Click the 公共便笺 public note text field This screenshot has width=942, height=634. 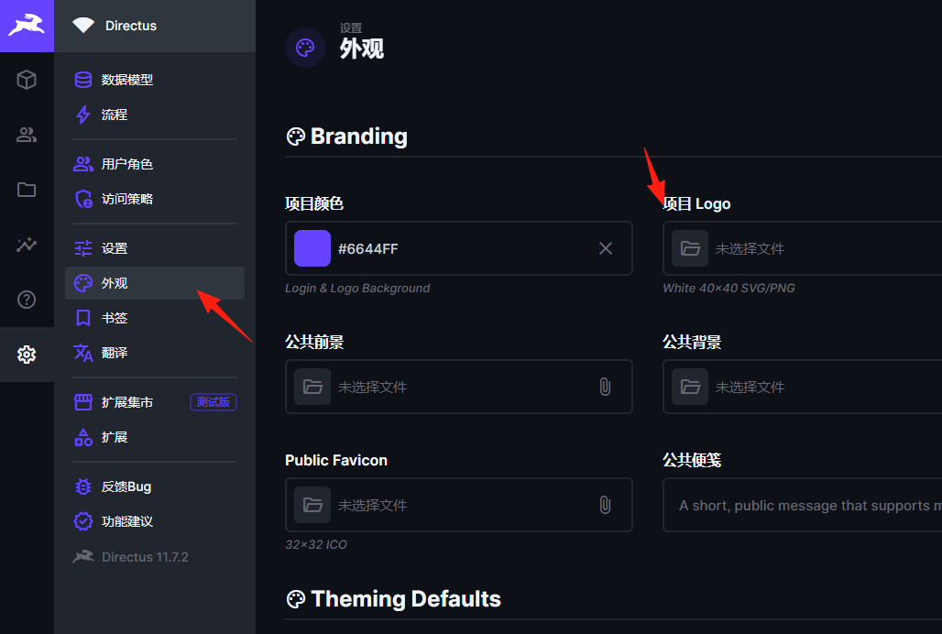pyautogui.click(x=803, y=505)
